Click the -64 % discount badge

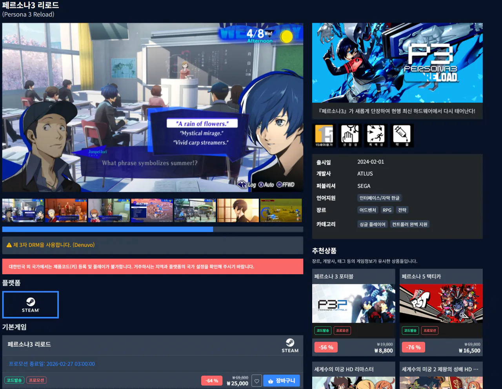click(x=212, y=381)
